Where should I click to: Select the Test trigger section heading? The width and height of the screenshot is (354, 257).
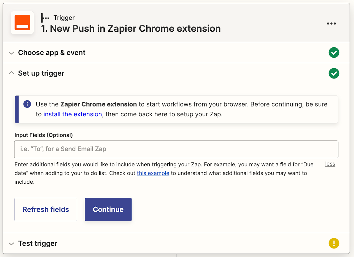tap(38, 243)
